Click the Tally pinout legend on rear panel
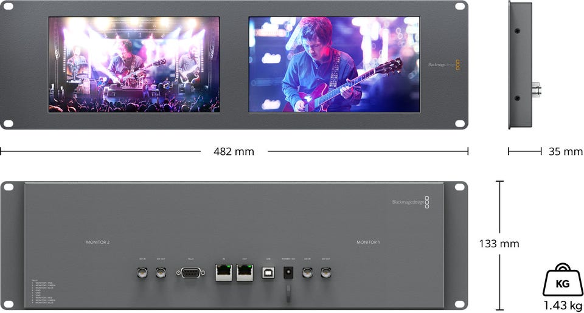The image size is (584, 313). point(44,291)
